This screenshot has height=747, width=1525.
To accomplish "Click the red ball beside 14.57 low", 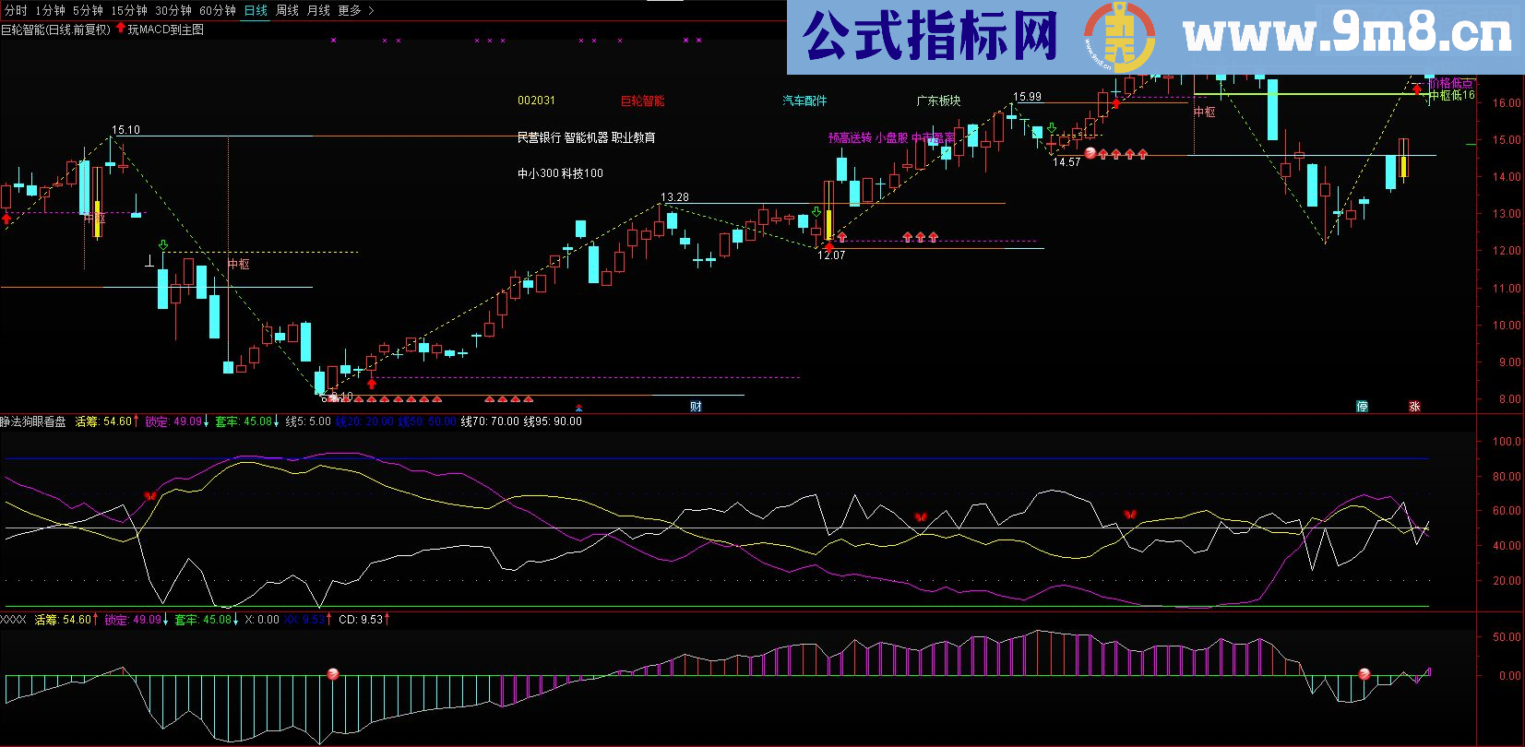I will coord(1090,153).
